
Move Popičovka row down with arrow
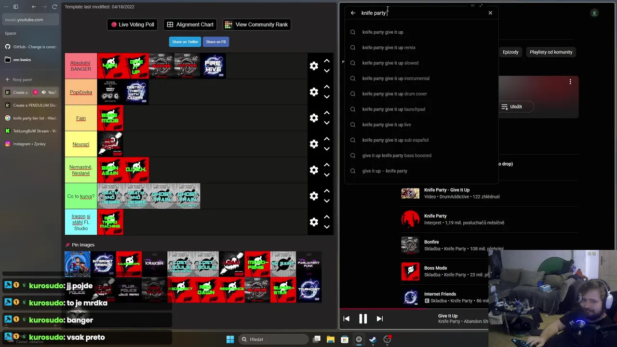coord(327,97)
